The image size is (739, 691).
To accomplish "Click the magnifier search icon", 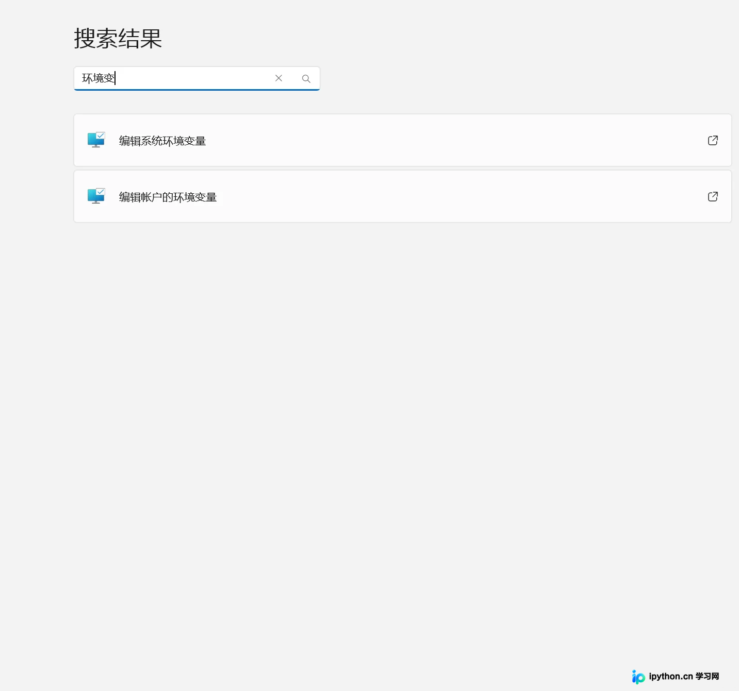I will pos(306,79).
